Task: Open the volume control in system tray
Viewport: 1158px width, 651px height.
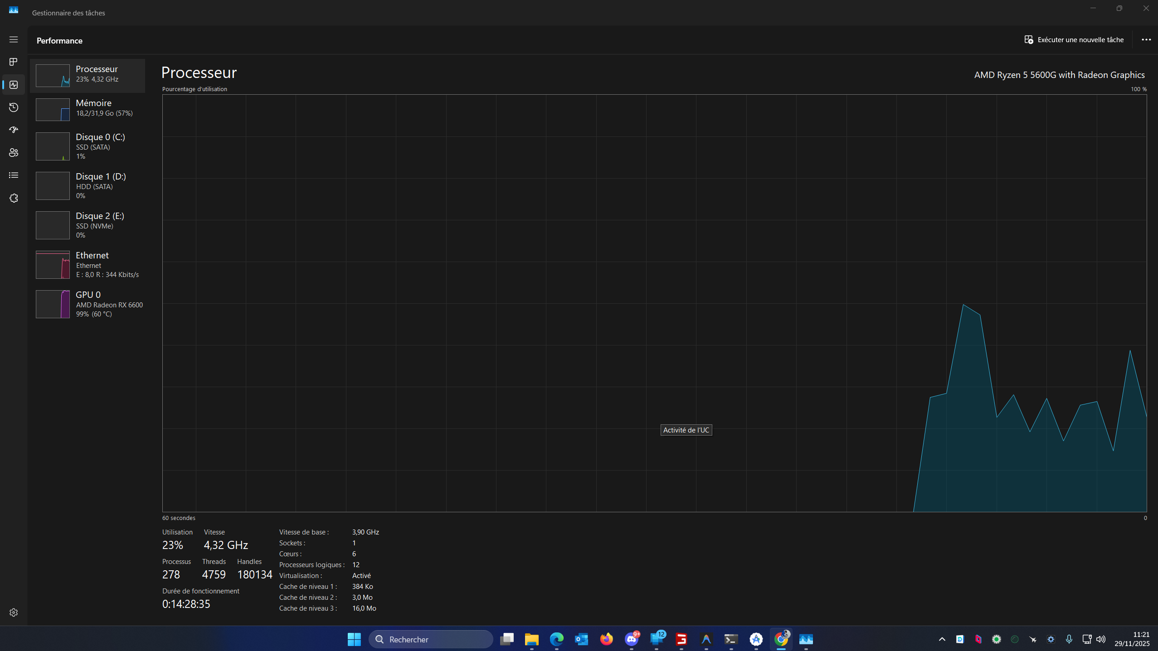Action: point(1101,639)
